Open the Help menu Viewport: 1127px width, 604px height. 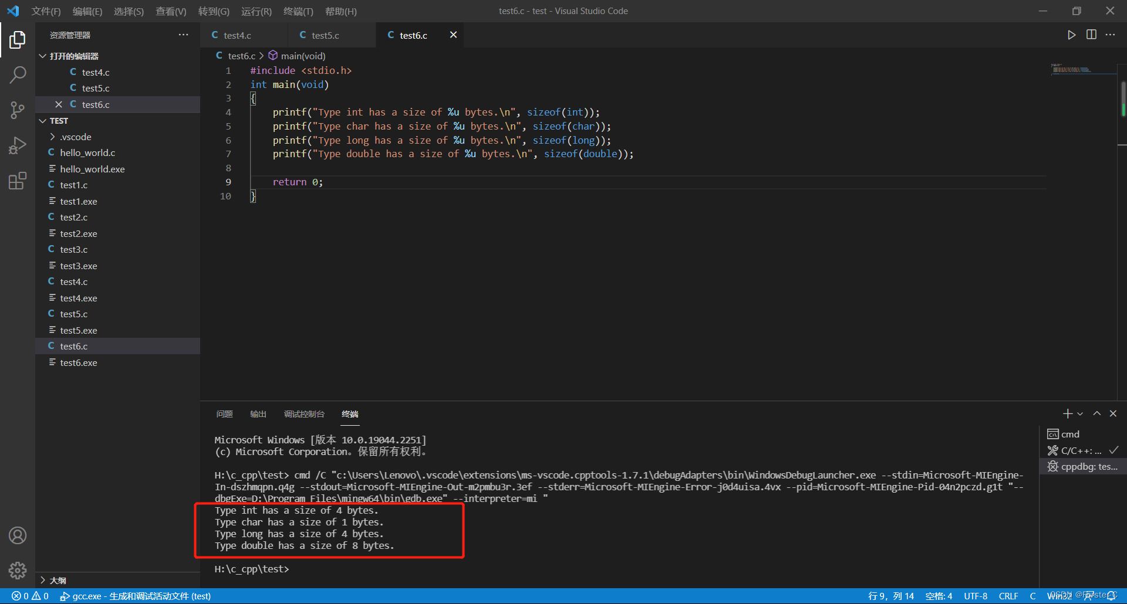pos(341,11)
